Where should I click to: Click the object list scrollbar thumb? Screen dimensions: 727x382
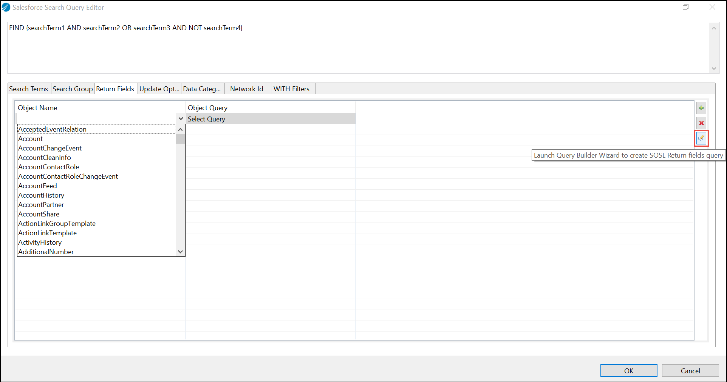tap(180, 139)
